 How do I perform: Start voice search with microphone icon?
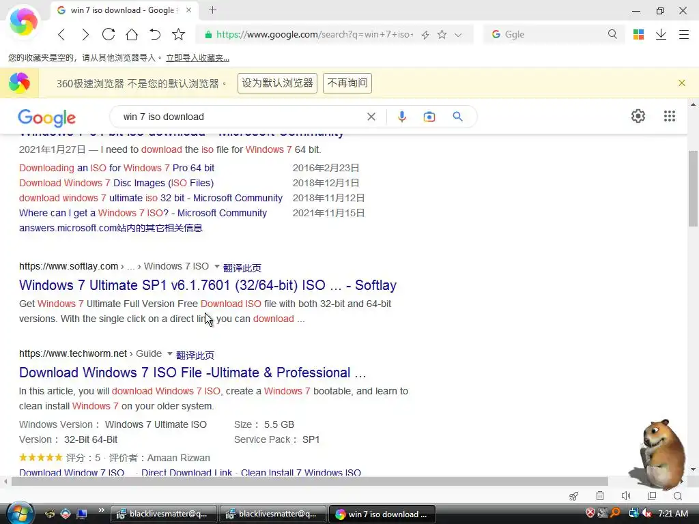[x=401, y=117]
